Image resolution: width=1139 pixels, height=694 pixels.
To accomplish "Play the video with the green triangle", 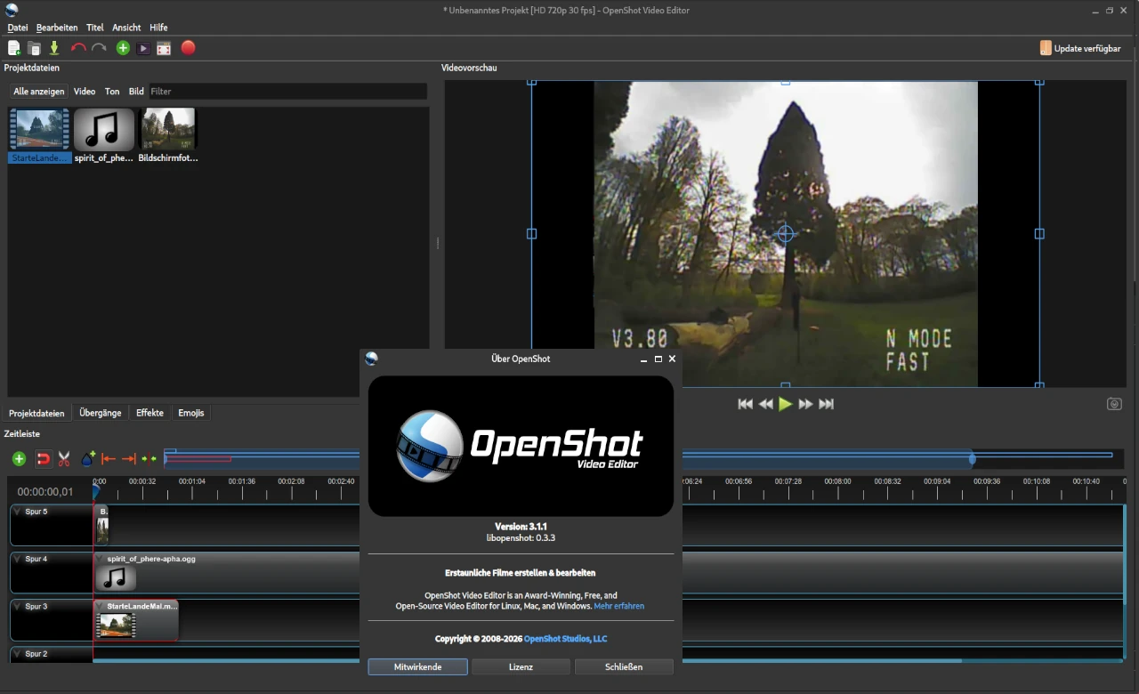I will pos(786,404).
